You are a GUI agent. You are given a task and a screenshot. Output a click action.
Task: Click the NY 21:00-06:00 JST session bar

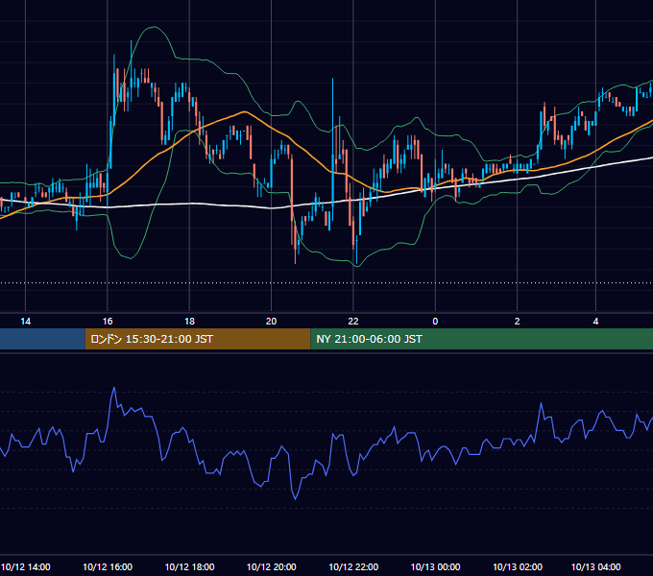(481, 339)
